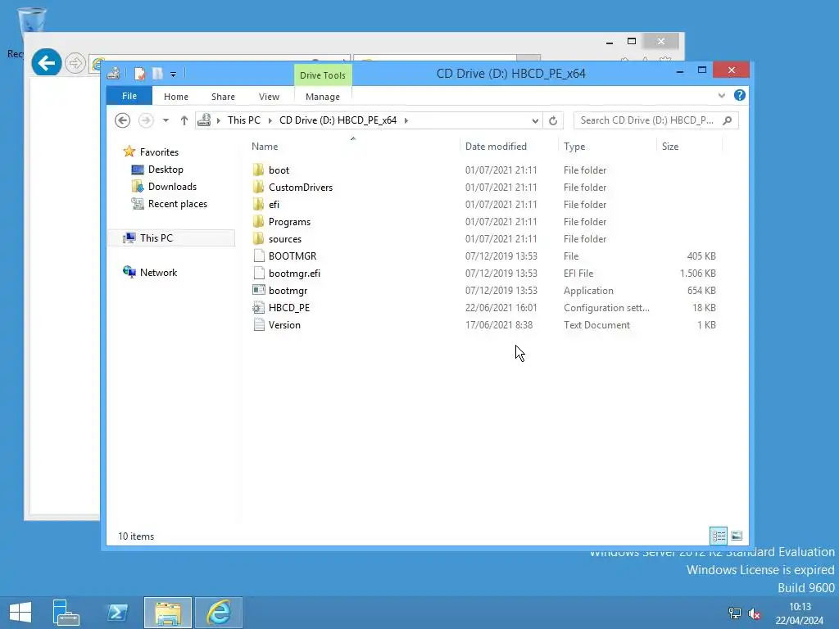Image resolution: width=839 pixels, height=629 pixels.
Task: Click This PC in the address breadcrumb
Action: pos(244,120)
